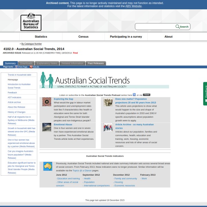
Task: Click the Search button
Action: [182, 27]
